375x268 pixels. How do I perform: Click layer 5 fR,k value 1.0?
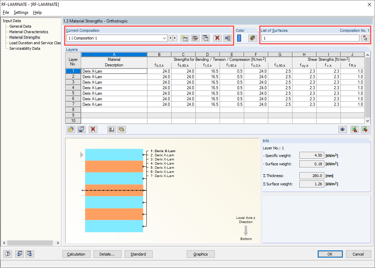[352, 93]
